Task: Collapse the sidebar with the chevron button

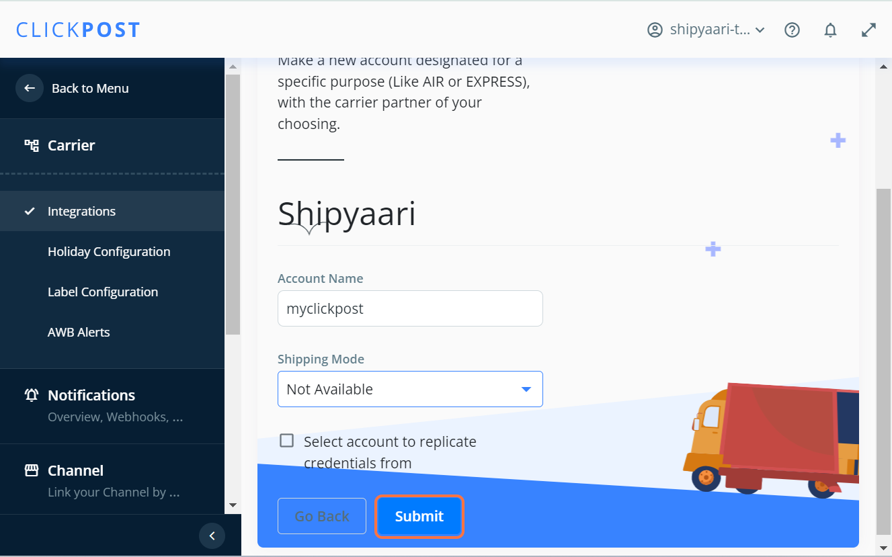Action: [212, 535]
